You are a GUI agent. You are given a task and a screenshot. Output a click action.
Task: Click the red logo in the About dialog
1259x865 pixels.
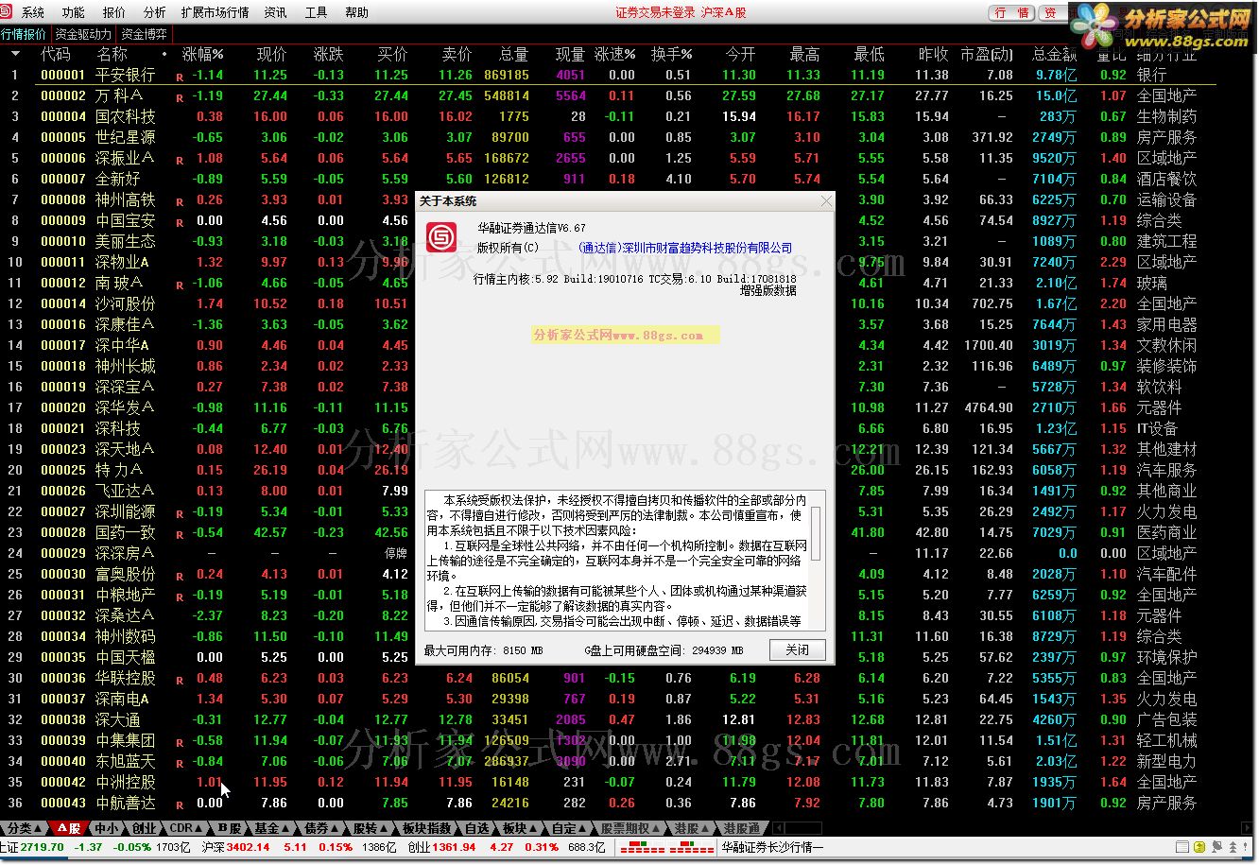(x=441, y=237)
